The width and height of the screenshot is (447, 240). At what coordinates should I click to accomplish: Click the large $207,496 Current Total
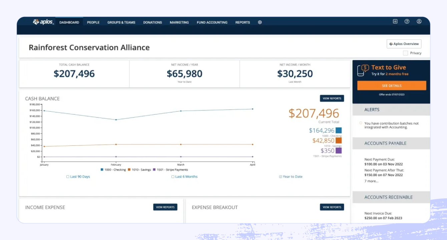(314, 113)
